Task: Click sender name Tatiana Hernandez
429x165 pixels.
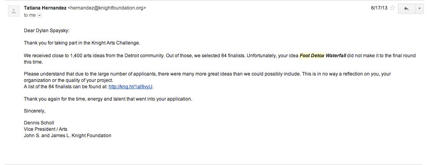Action: (45, 8)
